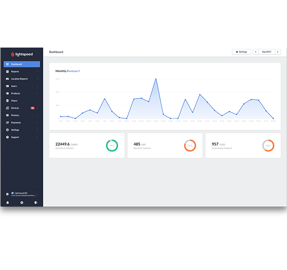Click the Dashboard page title

pos(56,52)
